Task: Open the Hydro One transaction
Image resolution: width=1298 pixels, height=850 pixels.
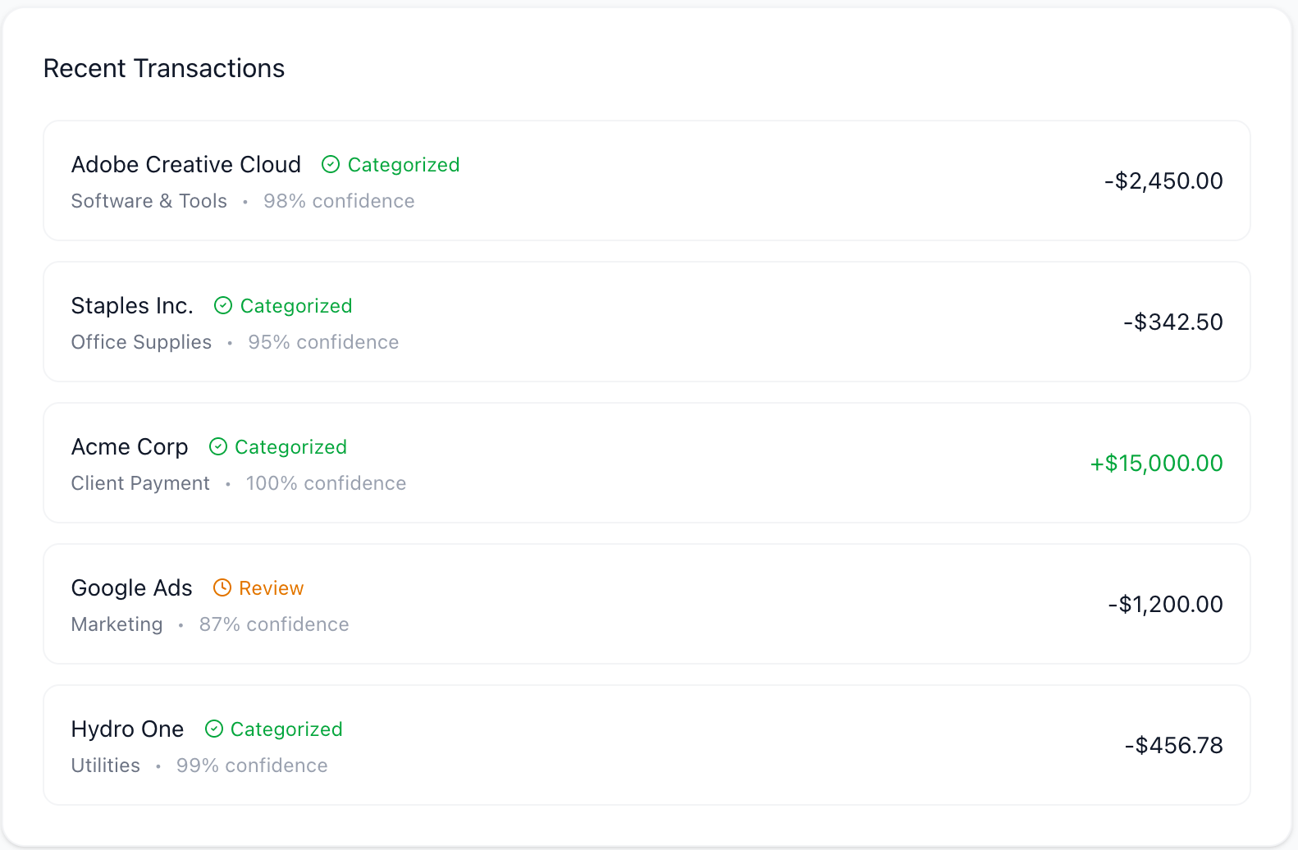Action: pyautogui.click(x=127, y=729)
